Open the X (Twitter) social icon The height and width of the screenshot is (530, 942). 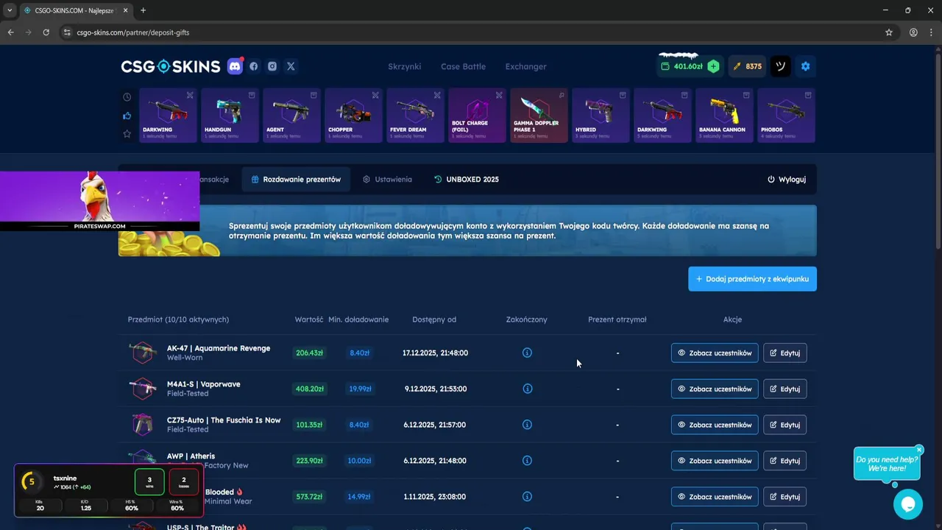click(291, 66)
